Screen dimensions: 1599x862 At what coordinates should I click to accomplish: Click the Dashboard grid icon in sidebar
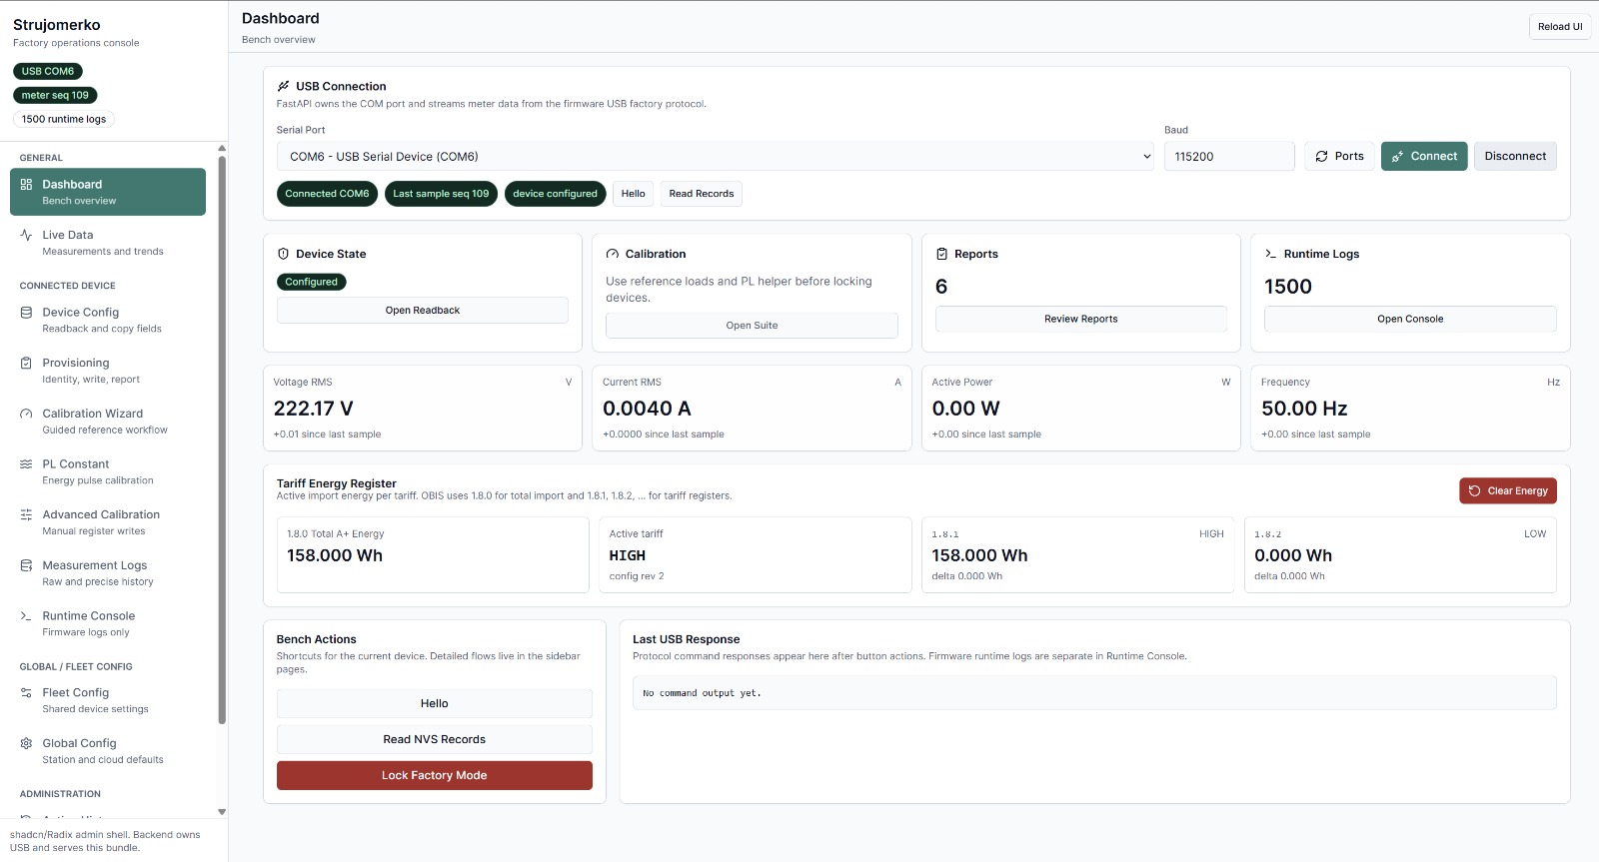tap(26, 185)
